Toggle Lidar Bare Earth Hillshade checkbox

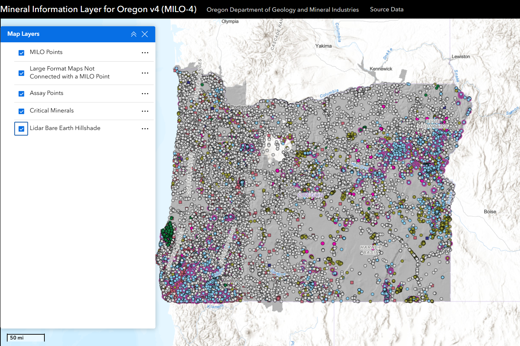(21, 129)
